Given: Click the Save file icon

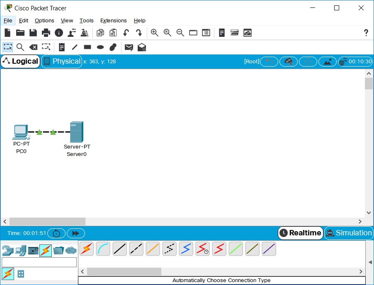Looking at the screenshot, I should point(33,33).
